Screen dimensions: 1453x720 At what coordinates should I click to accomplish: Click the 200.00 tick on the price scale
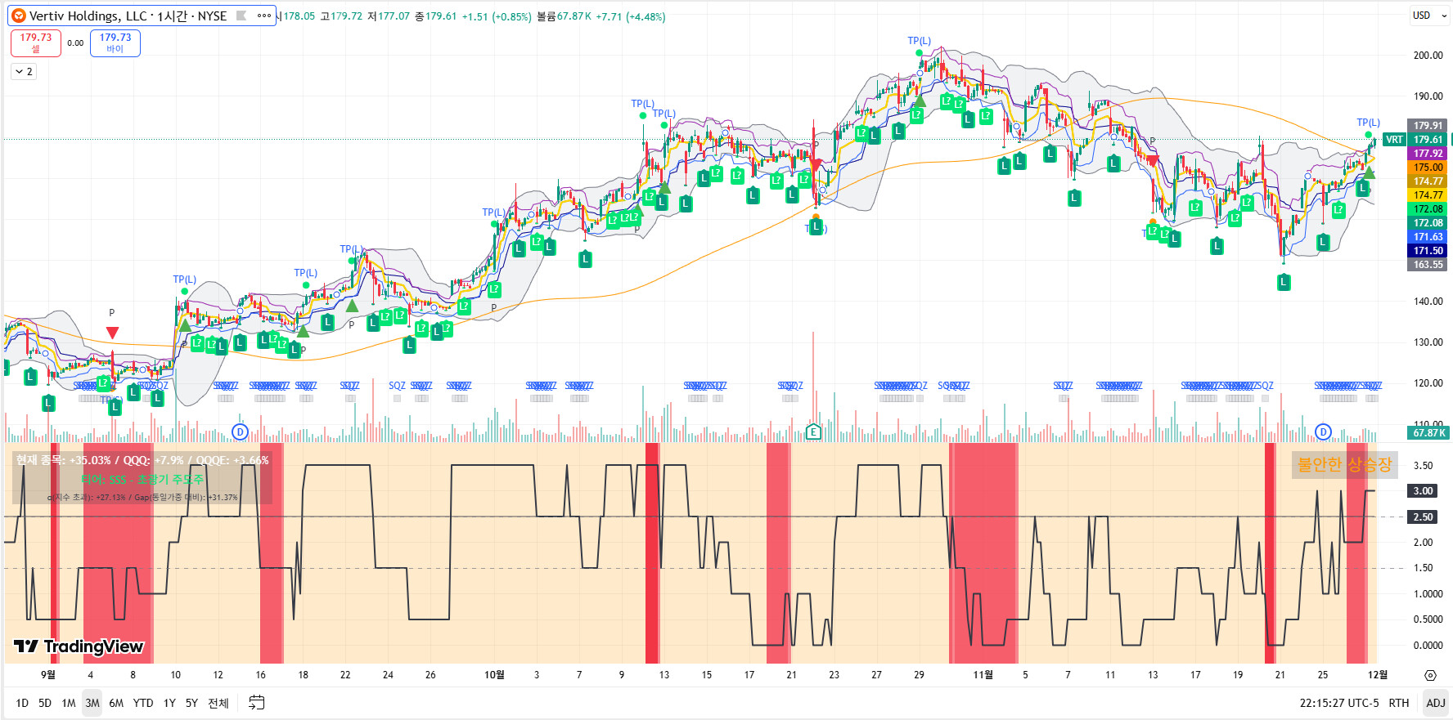point(1428,56)
